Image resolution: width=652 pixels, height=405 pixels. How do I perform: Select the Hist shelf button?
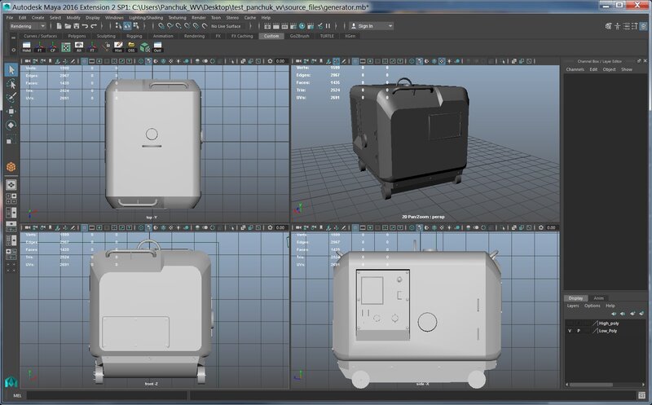point(117,47)
